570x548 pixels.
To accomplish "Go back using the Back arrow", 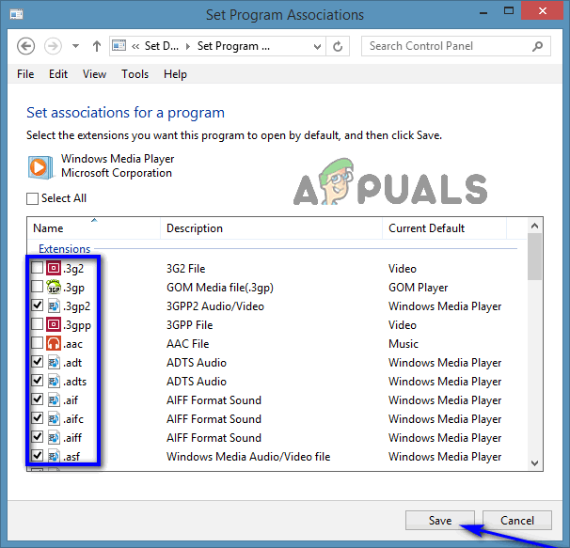I will pyautogui.click(x=25, y=46).
